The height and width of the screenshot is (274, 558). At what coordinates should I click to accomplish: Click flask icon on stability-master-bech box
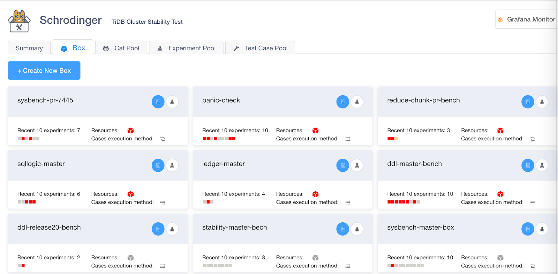(x=357, y=229)
